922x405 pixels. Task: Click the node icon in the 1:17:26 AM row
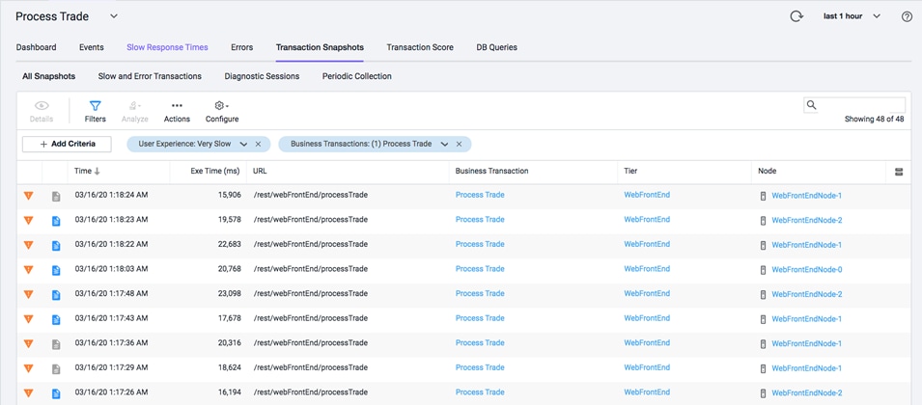(764, 393)
